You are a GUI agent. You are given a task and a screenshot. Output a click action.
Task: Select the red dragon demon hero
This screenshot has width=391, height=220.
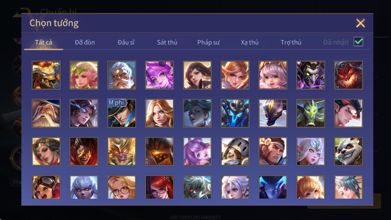pyautogui.click(x=348, y=75)
